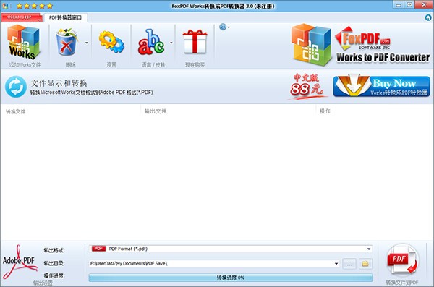Click the Adobe PDF logo at bottom left
The height and width of the screenshot is (287, 434).
click(20, 262)
